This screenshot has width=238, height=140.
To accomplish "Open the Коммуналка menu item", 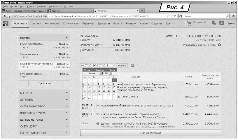I will tap(52, 23).
